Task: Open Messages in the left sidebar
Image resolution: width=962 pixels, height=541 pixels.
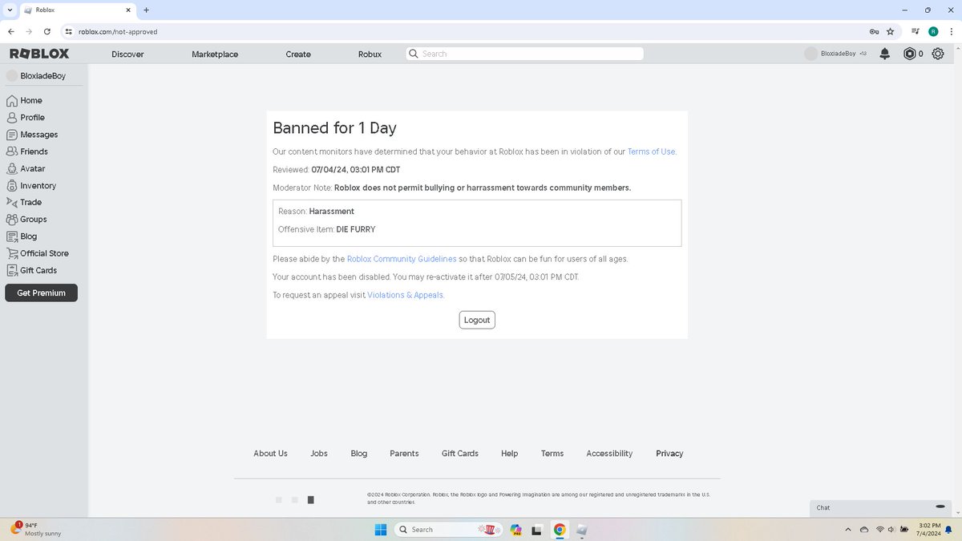Action: tap(32, 135)
